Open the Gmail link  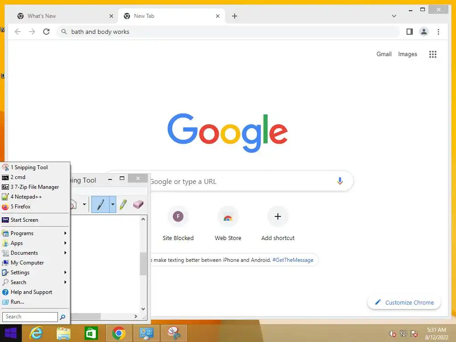tap(384, 54)
